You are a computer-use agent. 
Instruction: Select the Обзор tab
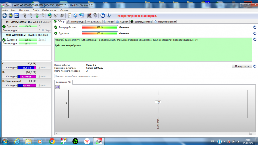point(59,21)
